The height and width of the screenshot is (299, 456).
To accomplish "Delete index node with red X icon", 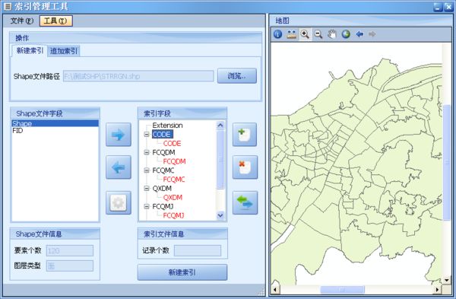I will [x=245, y=167].
